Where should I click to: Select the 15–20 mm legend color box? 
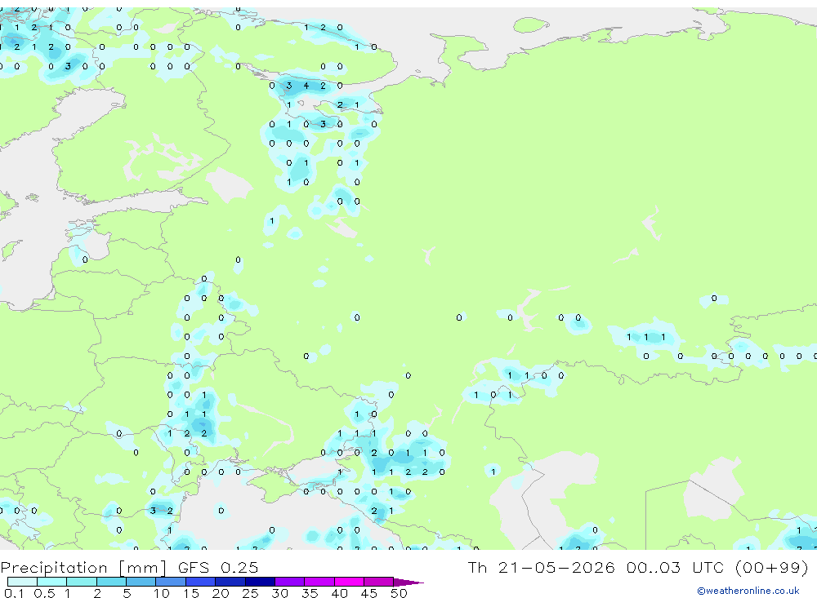pyautogui.click(x=201, y=582)
